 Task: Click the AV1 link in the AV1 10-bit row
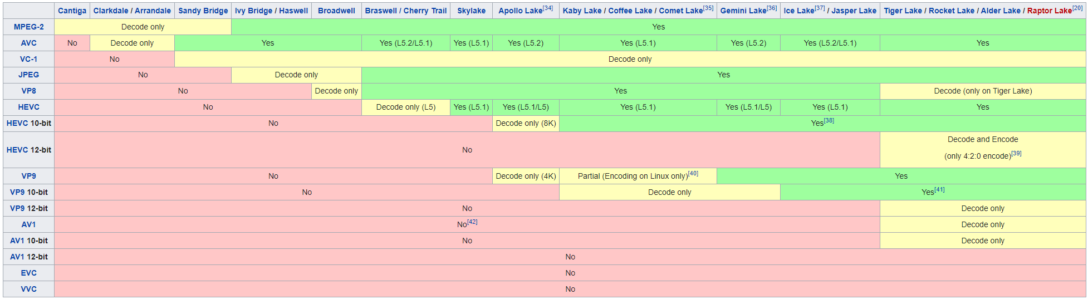click(17, 241)
